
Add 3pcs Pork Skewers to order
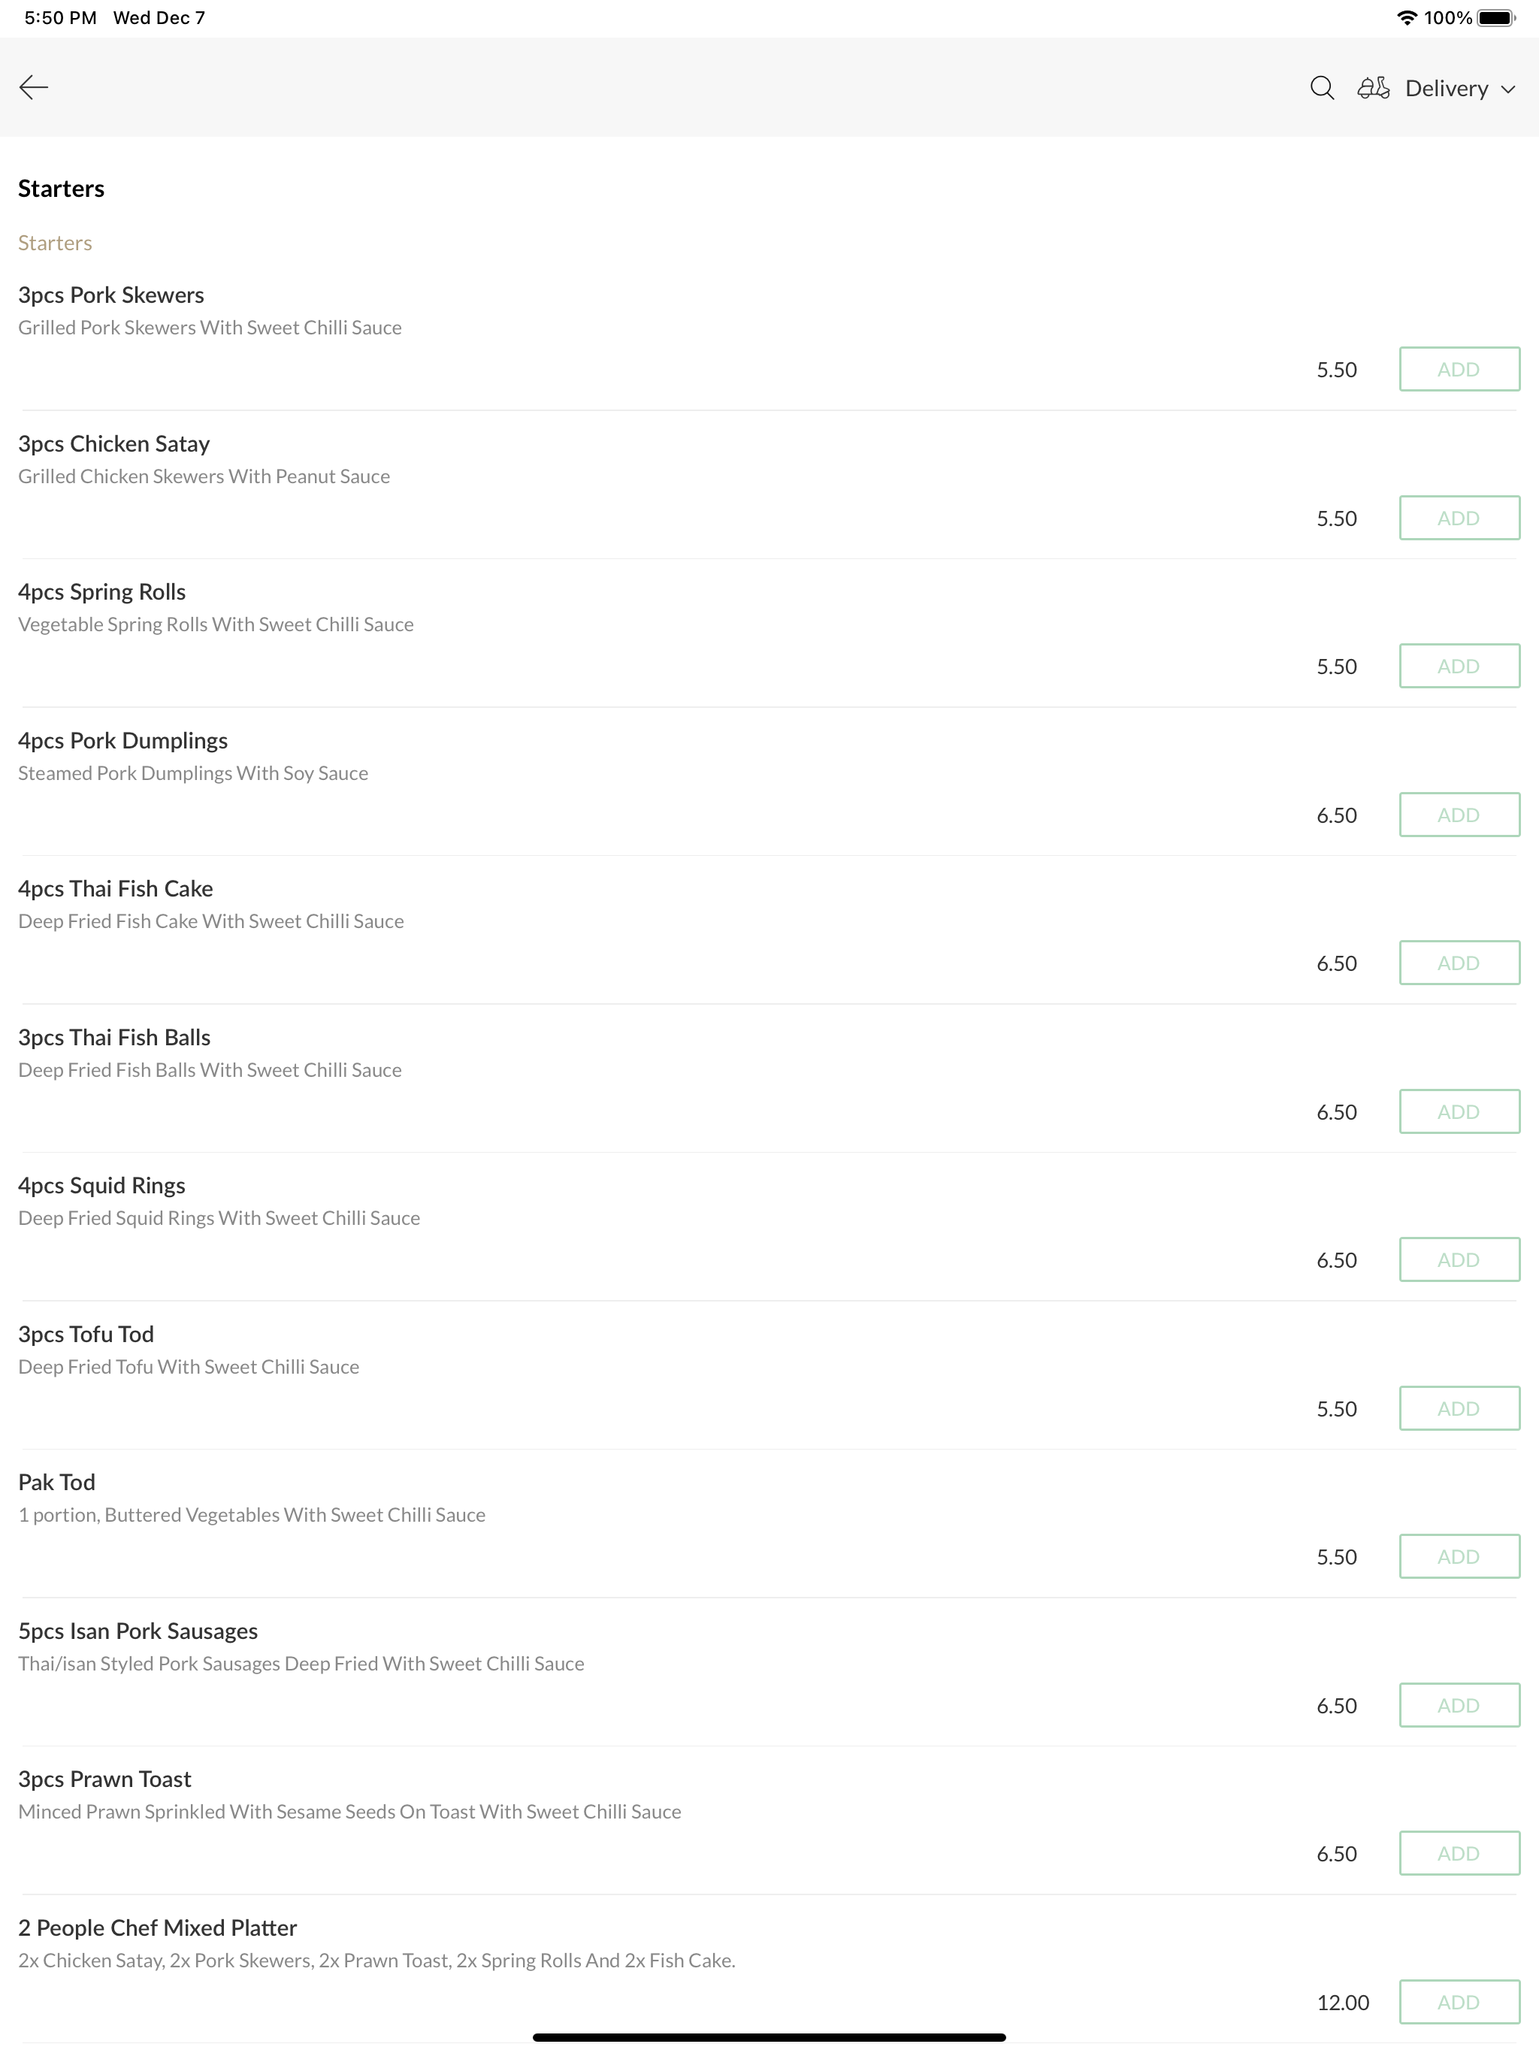click(x=1459, y=370)
